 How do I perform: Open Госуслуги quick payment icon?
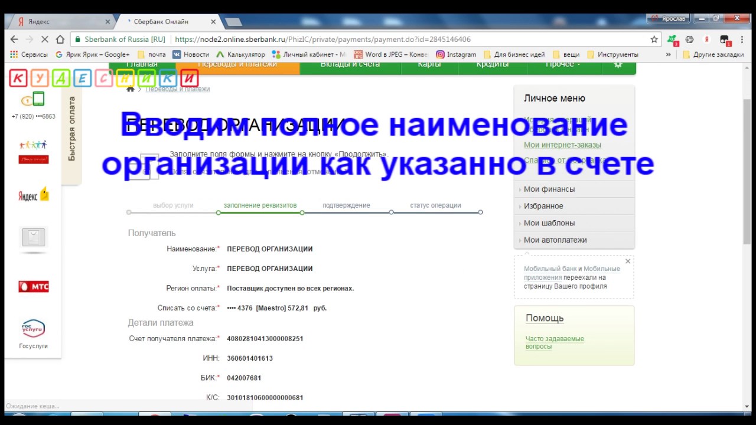(33, 334)
